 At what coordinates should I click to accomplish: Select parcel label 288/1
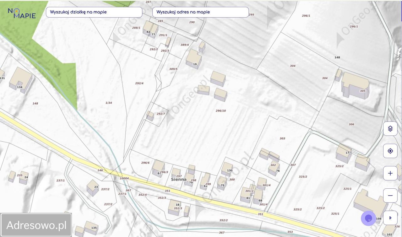pyautogui.click(x=136, y=28)
